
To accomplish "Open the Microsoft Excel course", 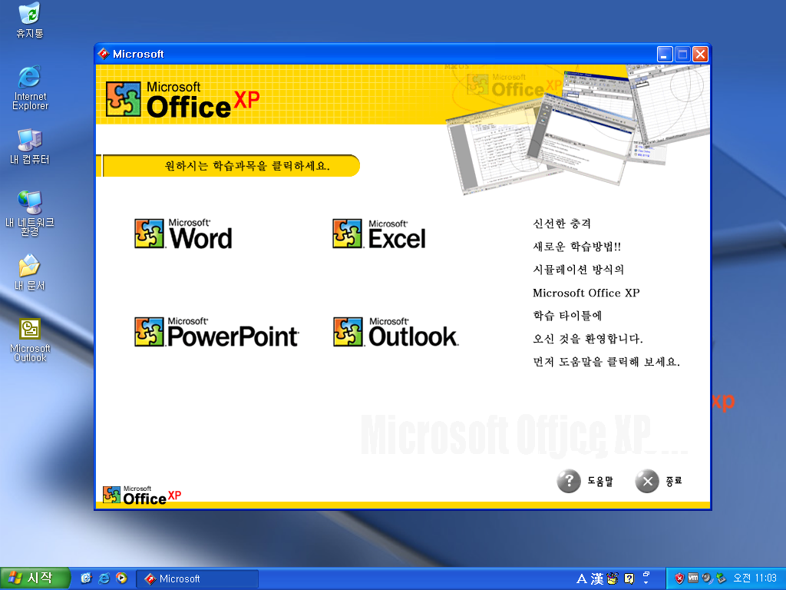I will [379, 234].
